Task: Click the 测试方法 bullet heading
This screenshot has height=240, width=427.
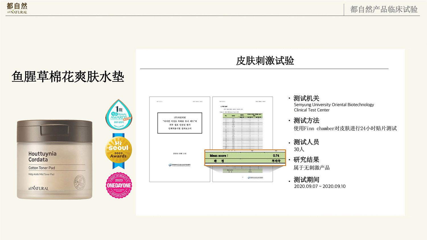Action: [x=306, y=120]
